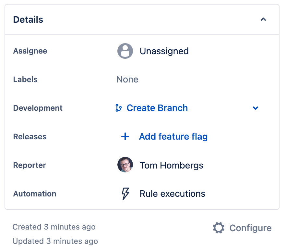Click the unassigned avatar icon
This screenshot has width=286, height=250.
(x=125, y=51)
